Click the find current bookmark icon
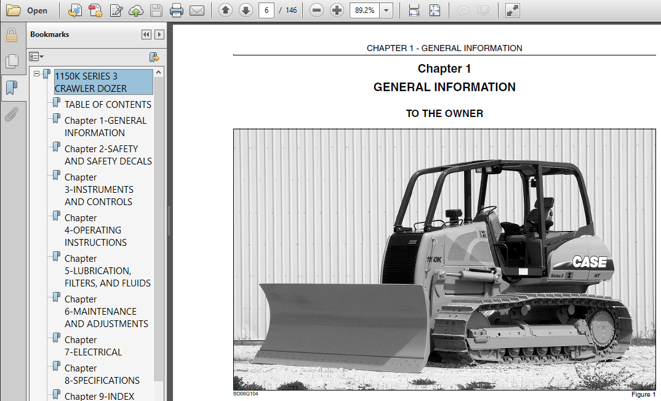The image size is (661, 401). point(154,57)
